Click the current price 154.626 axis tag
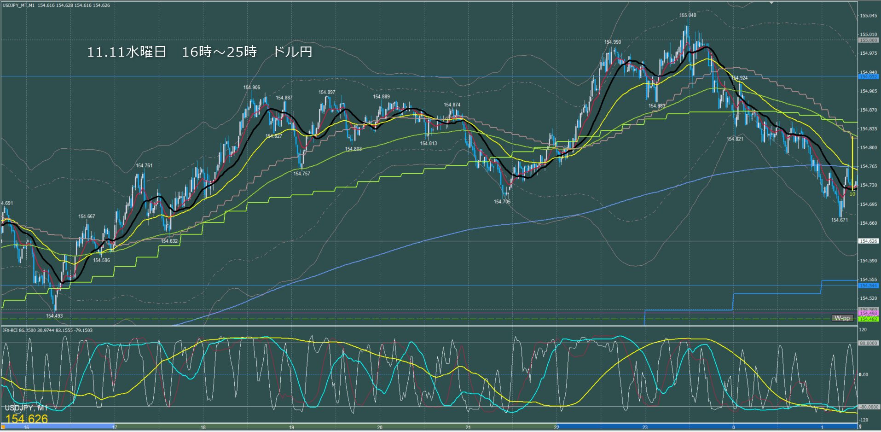 [x=868, y=241]
